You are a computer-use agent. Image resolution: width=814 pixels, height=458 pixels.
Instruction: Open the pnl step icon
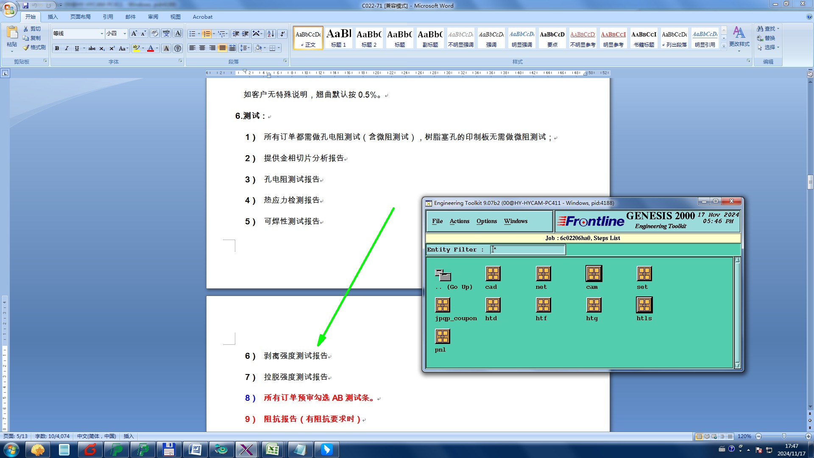(x=442, y=337)
